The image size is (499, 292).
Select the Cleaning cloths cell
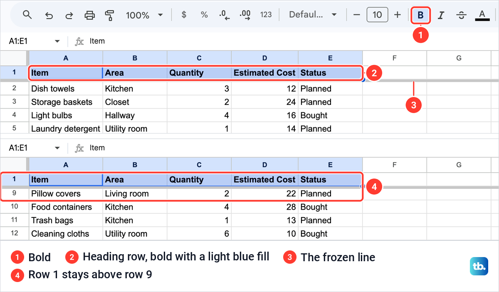pos(66,233)
